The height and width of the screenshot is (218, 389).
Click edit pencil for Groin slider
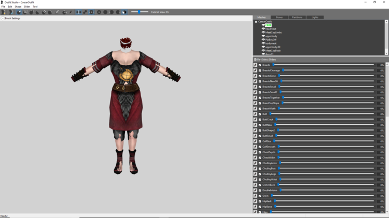tap(255, 196)
